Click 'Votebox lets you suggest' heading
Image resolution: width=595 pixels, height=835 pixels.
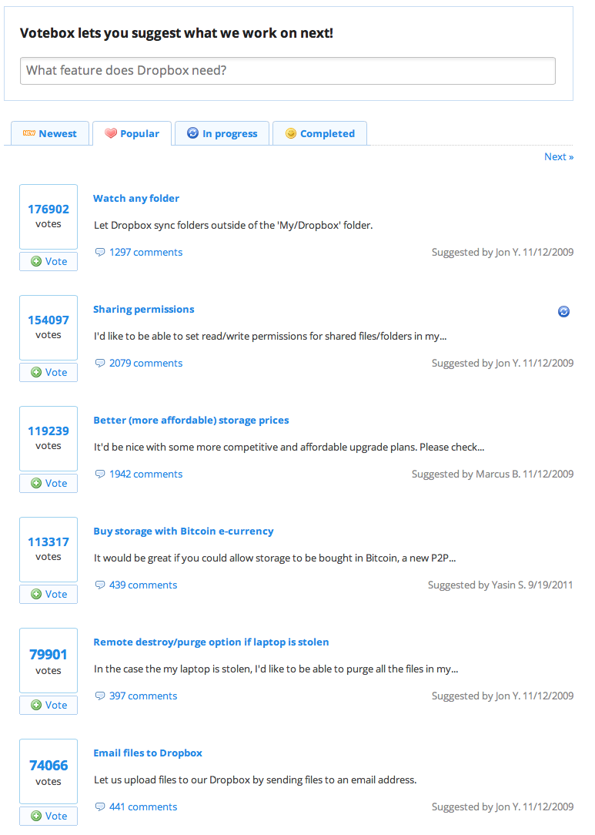coord(176,33)
